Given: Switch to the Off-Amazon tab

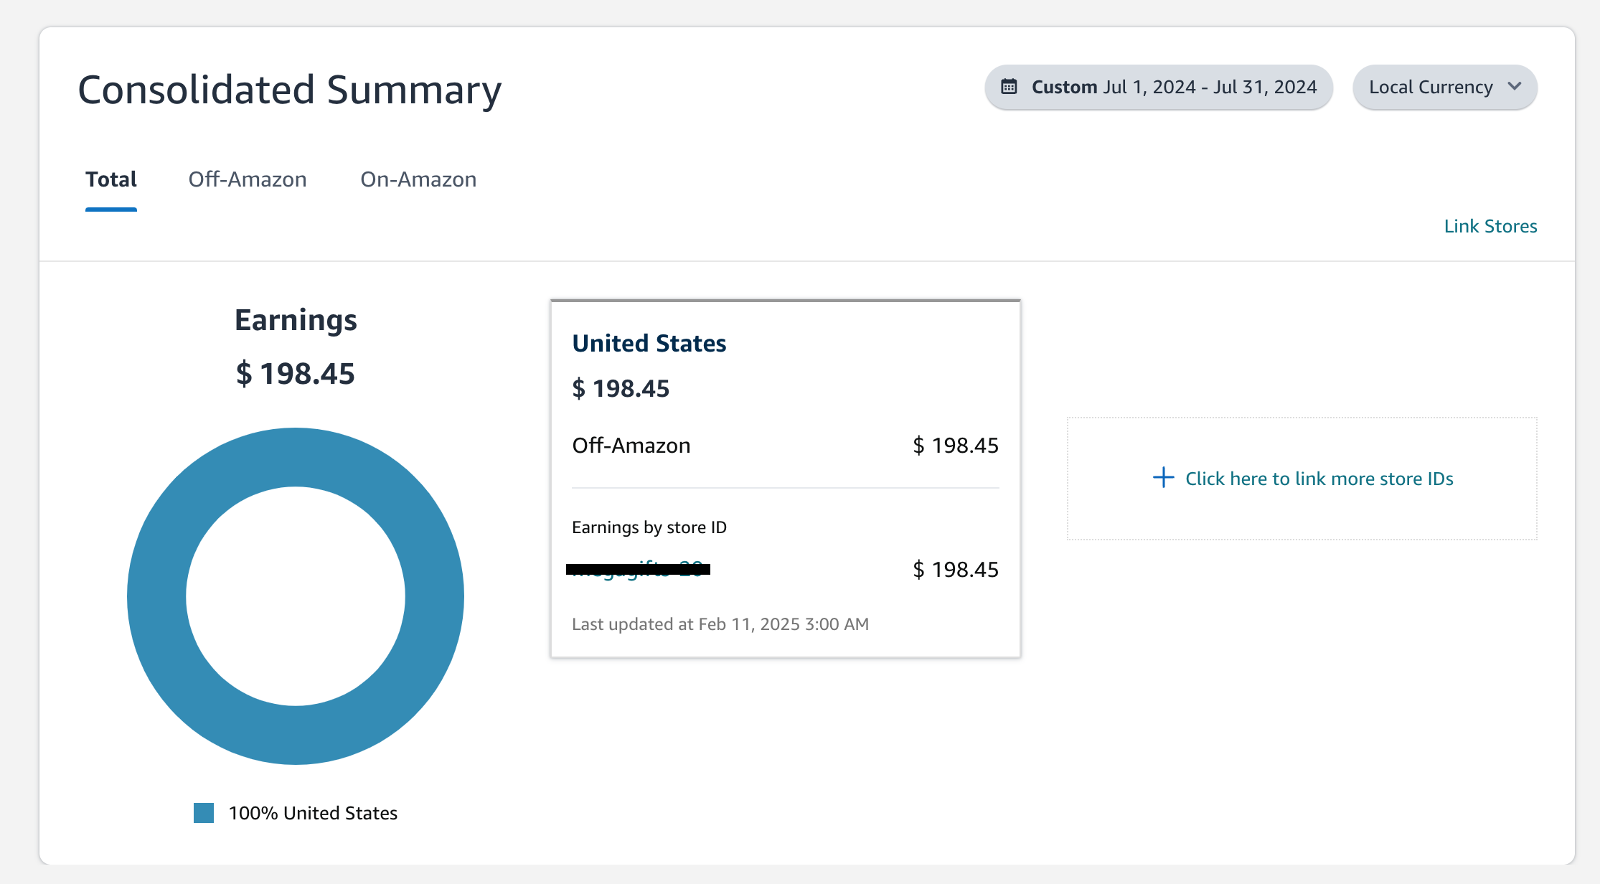Looking at the screenshot, I should (x=248, y=179).
